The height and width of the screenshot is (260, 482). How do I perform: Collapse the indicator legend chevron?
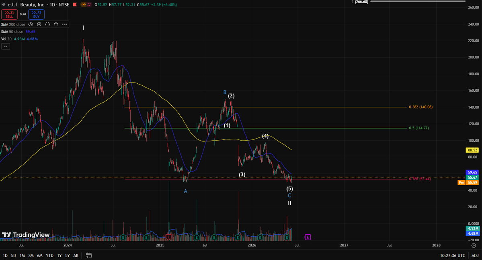pos(6,46)
